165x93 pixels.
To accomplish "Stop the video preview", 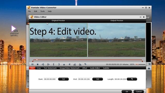I will (x=38, y=64).
